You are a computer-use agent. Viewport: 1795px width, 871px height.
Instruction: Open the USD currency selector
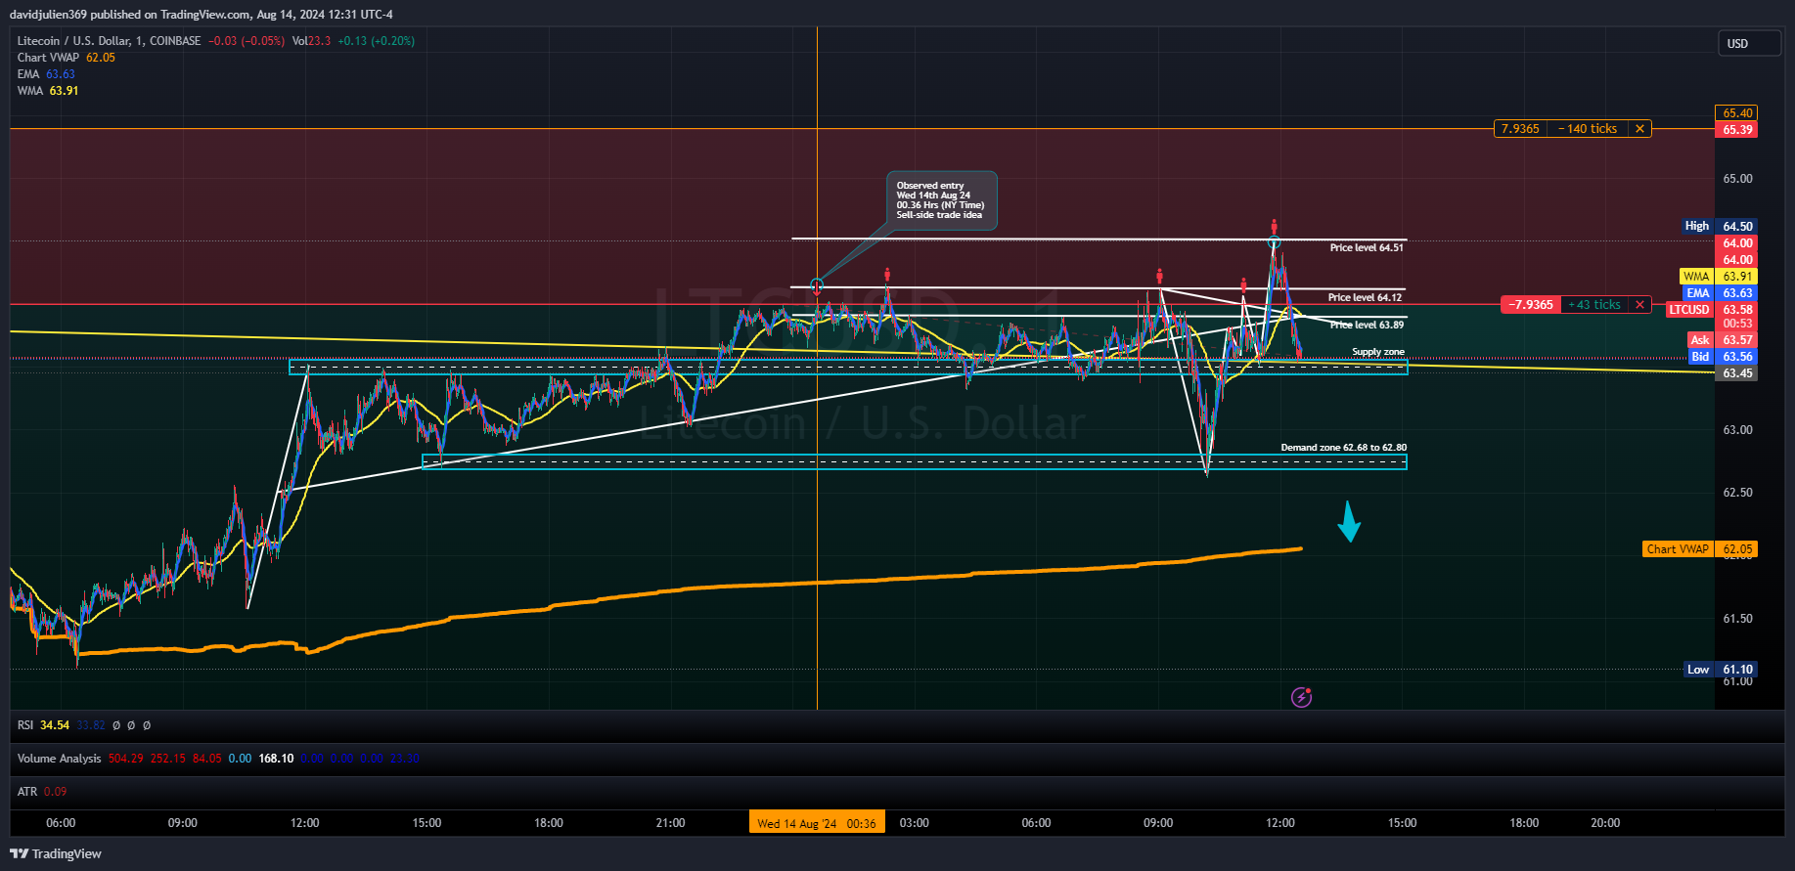1749,43
